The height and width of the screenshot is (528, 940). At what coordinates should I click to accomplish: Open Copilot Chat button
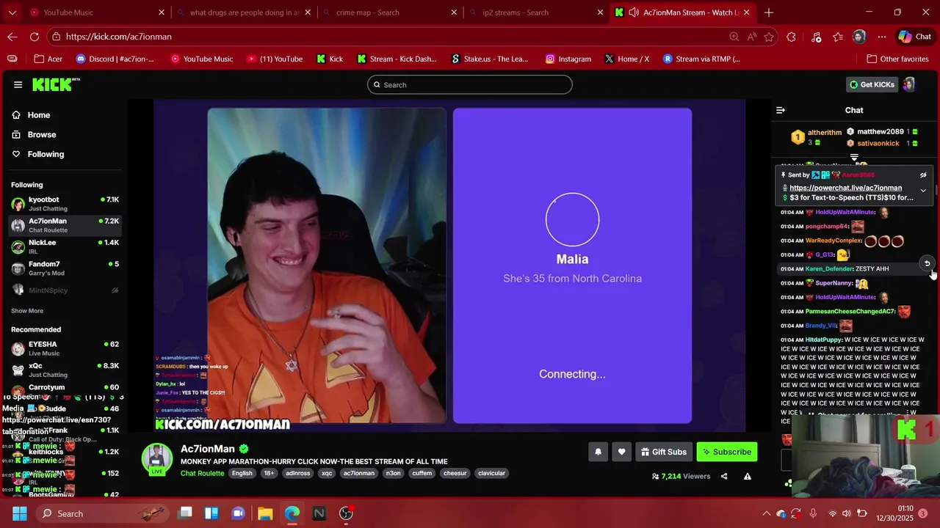[915, 37]
